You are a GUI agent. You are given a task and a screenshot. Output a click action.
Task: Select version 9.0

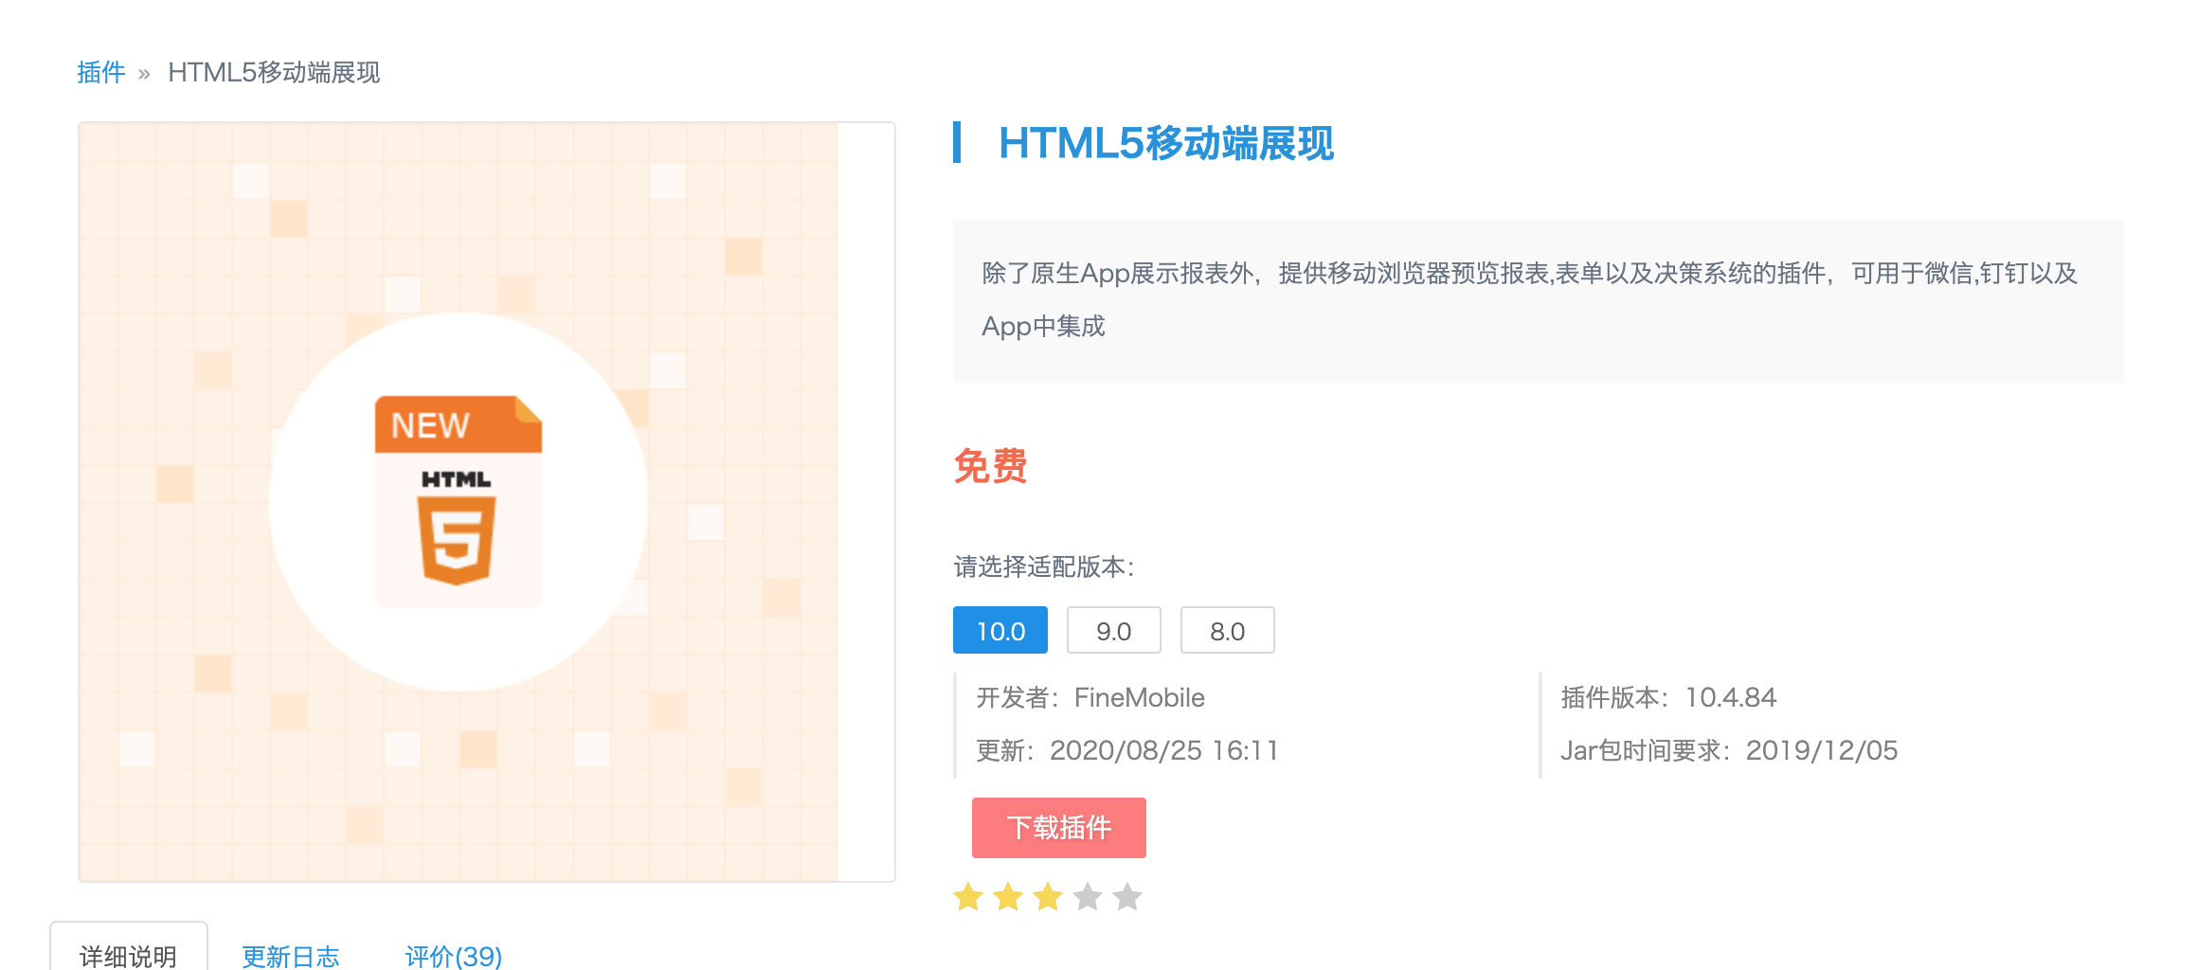coord(1114,630)
